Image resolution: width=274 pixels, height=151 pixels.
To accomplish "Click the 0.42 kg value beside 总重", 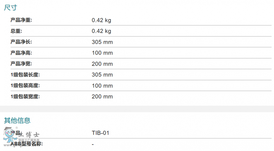I will [x=101, y=31].
